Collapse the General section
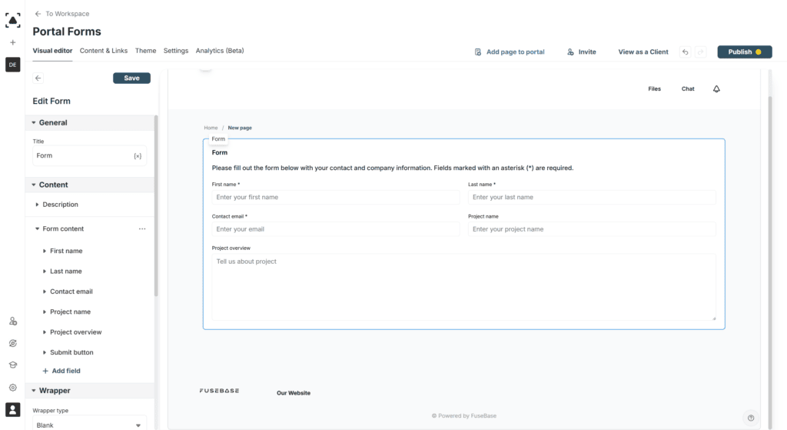This screenshot has width=787, height=430. pyautogui.click(x=34, y=123)
